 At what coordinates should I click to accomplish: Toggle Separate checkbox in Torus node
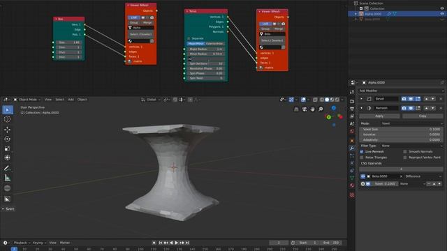pyautogui.click(x=189, y=38)
